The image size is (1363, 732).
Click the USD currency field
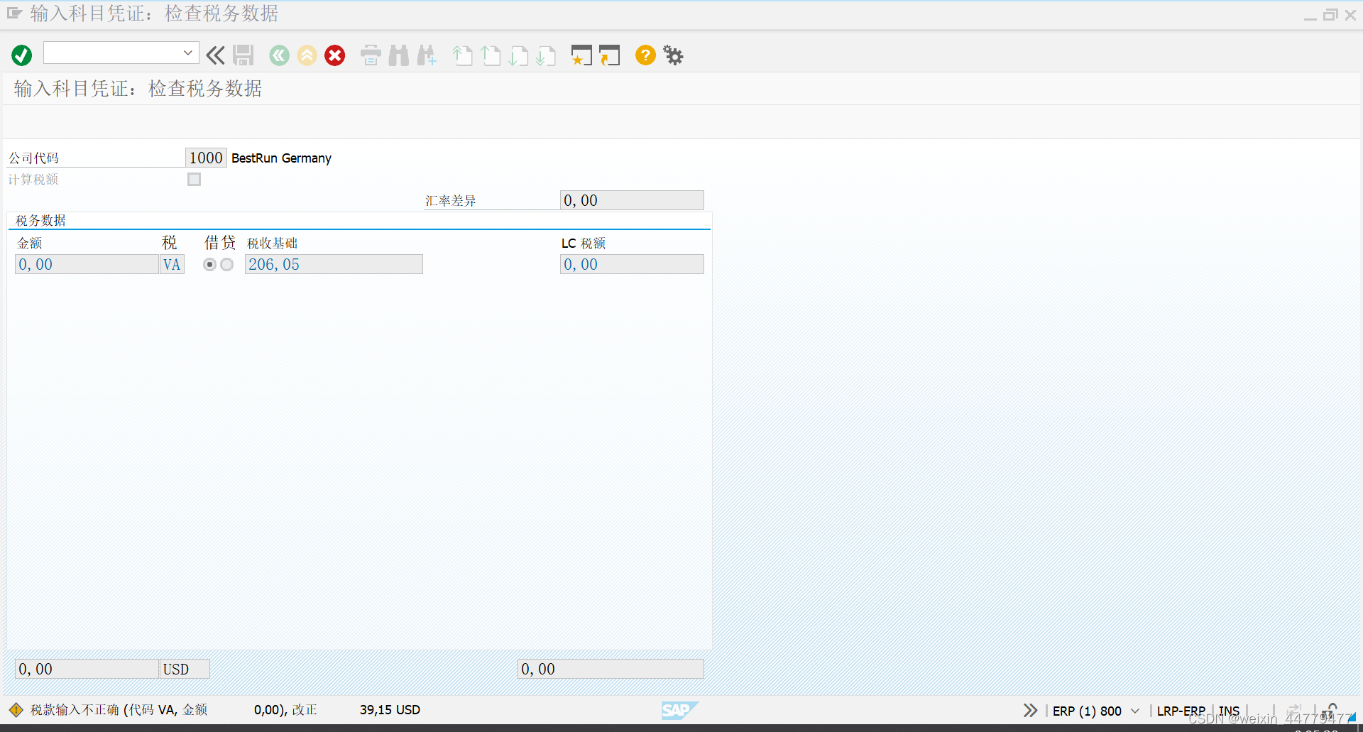(x=185, y=669)
